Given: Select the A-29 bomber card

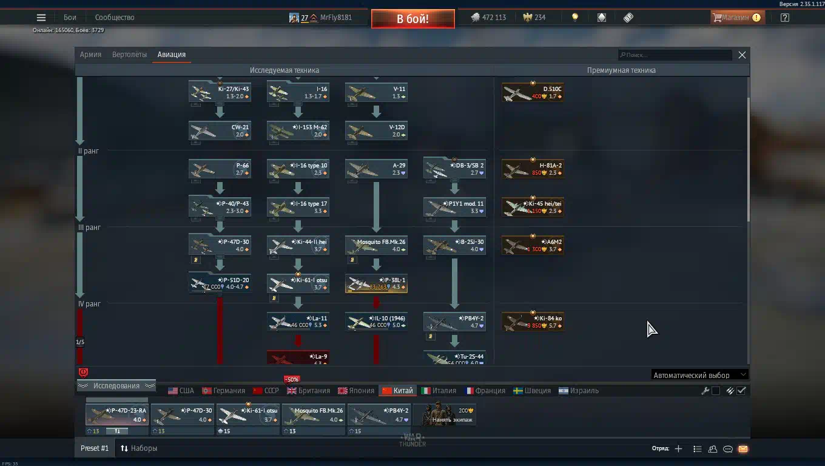Looking at the screenshot, I should coord(376,169).
